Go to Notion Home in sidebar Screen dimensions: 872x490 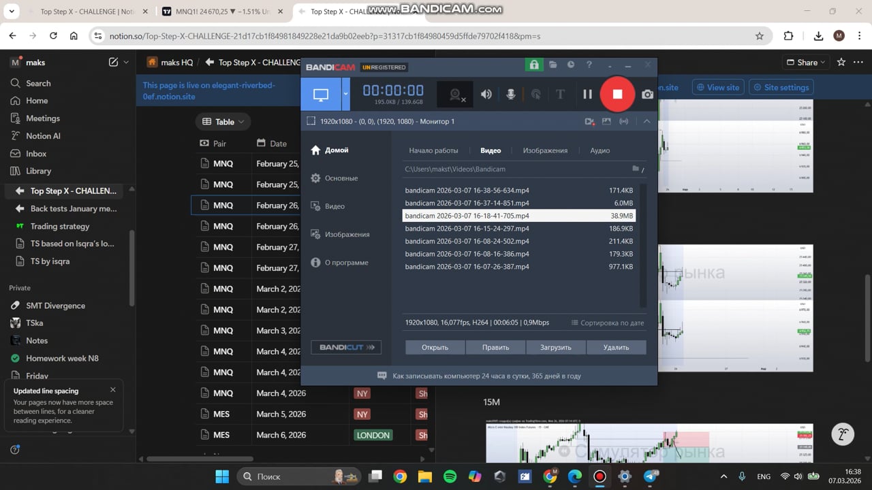pyautogui.click(x=37, y=101)
